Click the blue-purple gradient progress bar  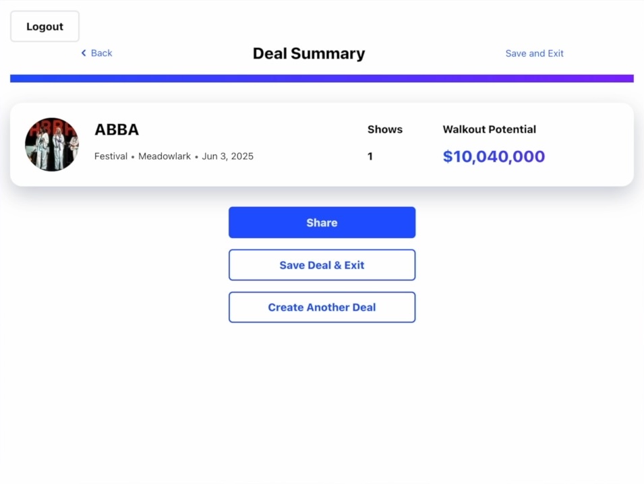click(x=322, y=78)
